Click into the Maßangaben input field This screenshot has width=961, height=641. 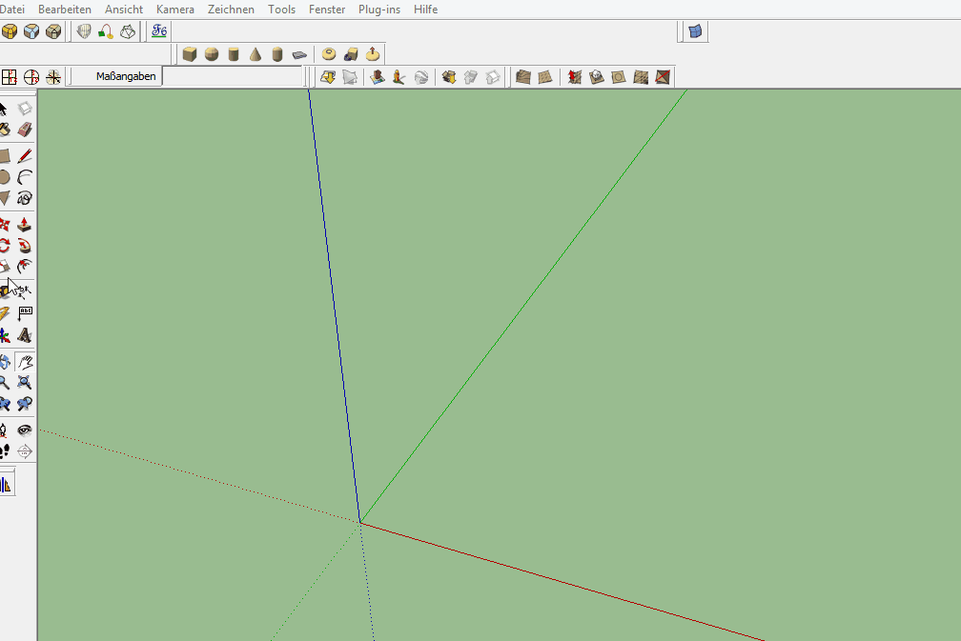coord(233,76)
